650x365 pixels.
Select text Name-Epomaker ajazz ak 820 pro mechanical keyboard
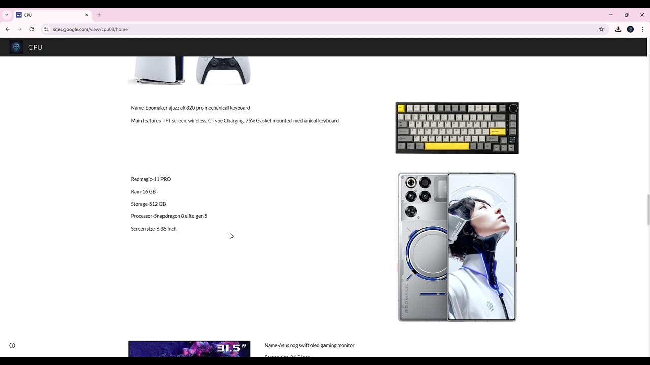[x=190, y=108]
